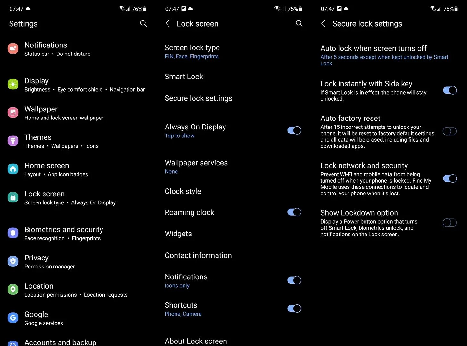Toggle Shortcuts switch
Screen dimensions: 467x346
(294, 309)
